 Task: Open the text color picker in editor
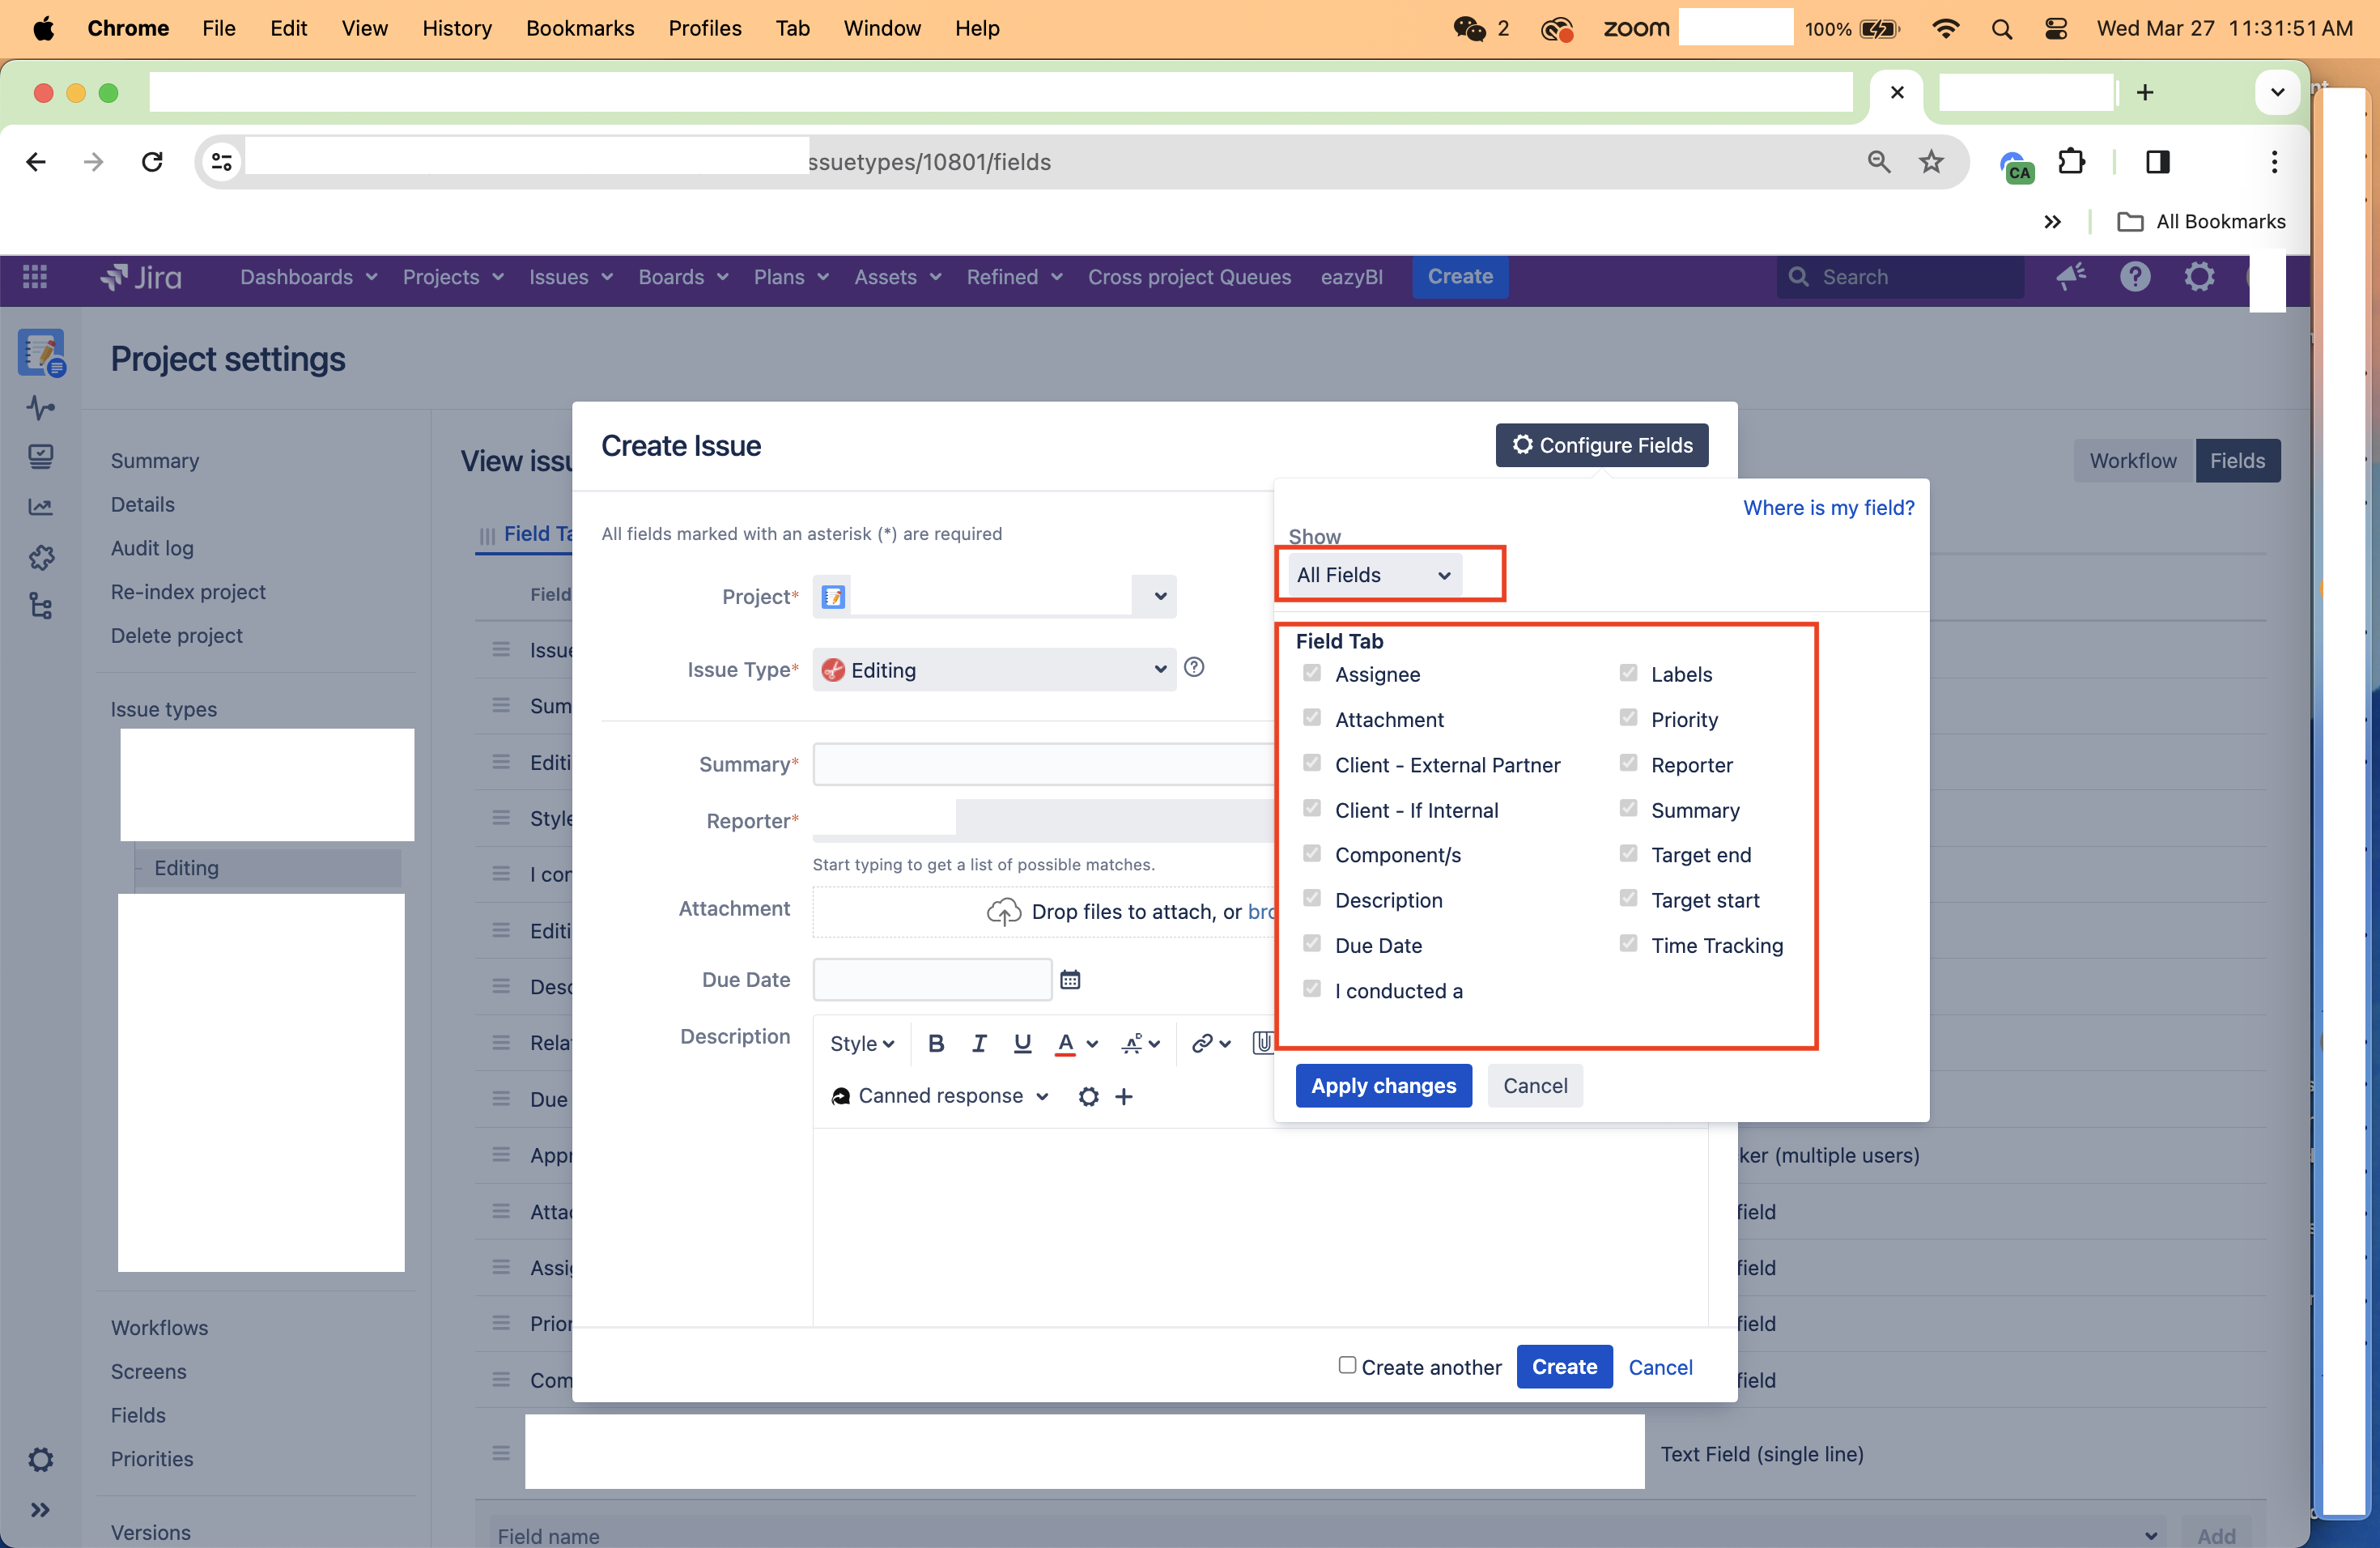point(1076,1043)
